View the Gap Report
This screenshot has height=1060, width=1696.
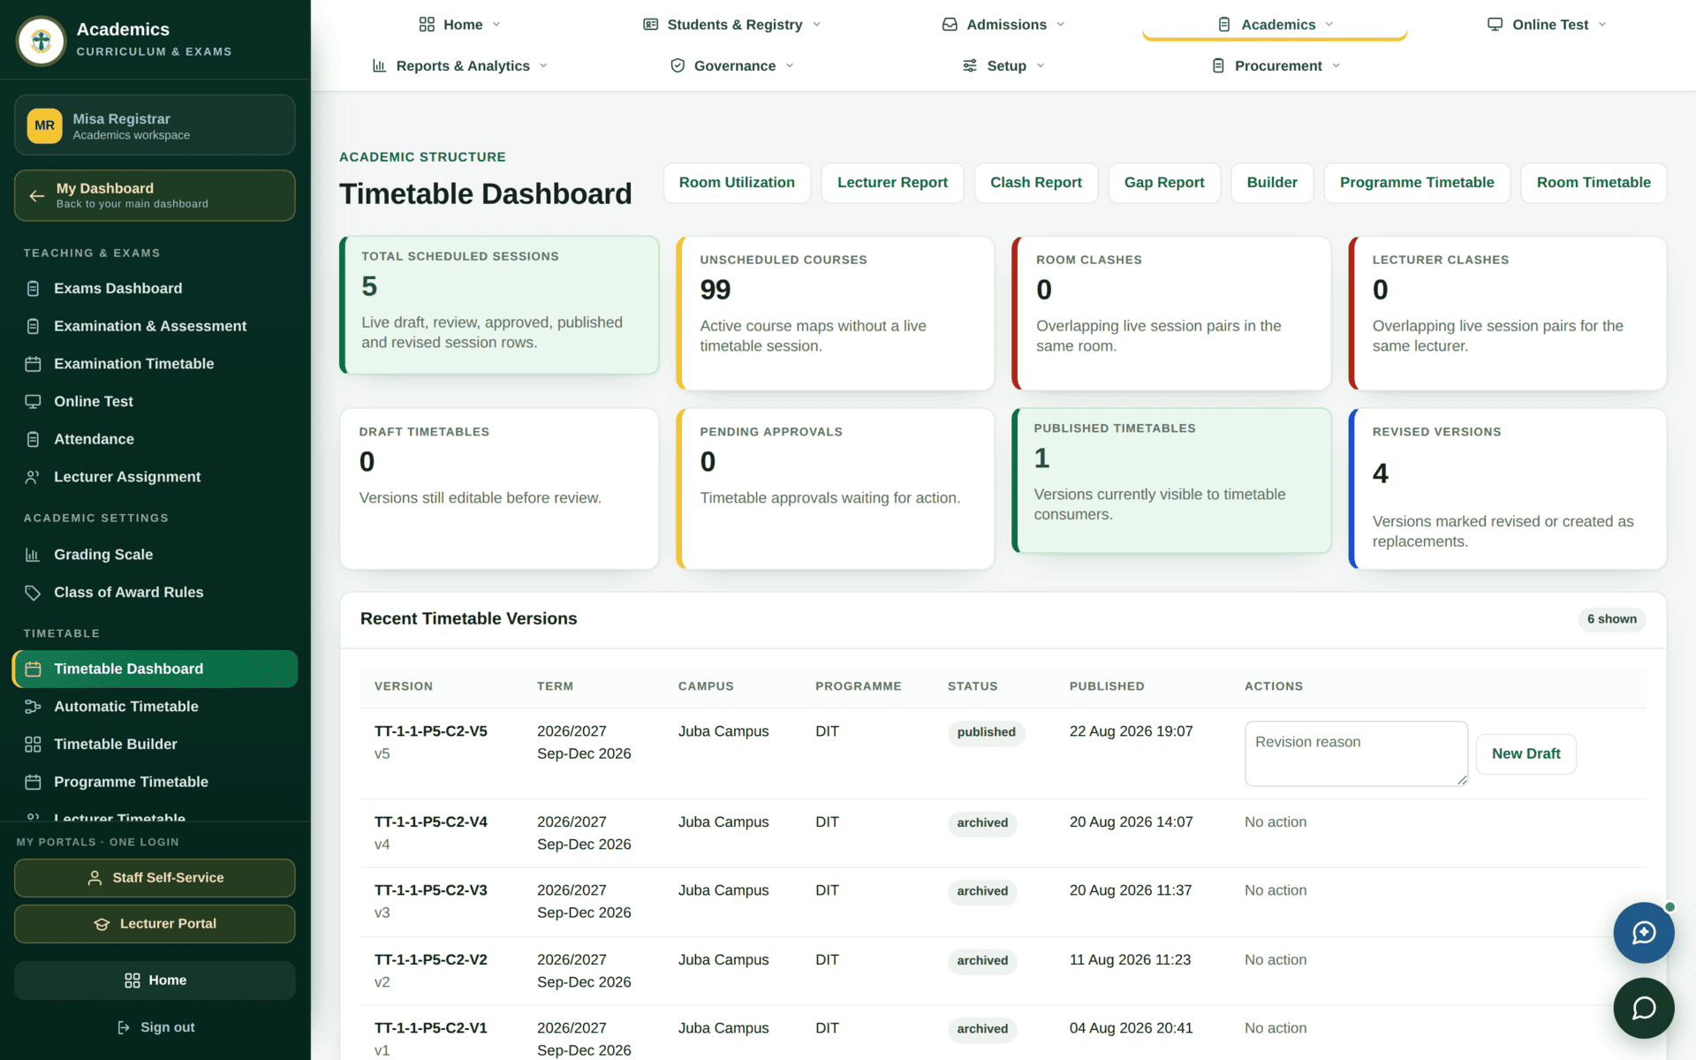(x=1164, y=183)
